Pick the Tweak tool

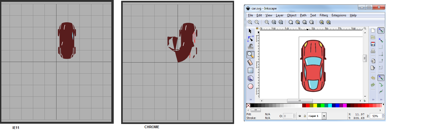click(250, 47)
